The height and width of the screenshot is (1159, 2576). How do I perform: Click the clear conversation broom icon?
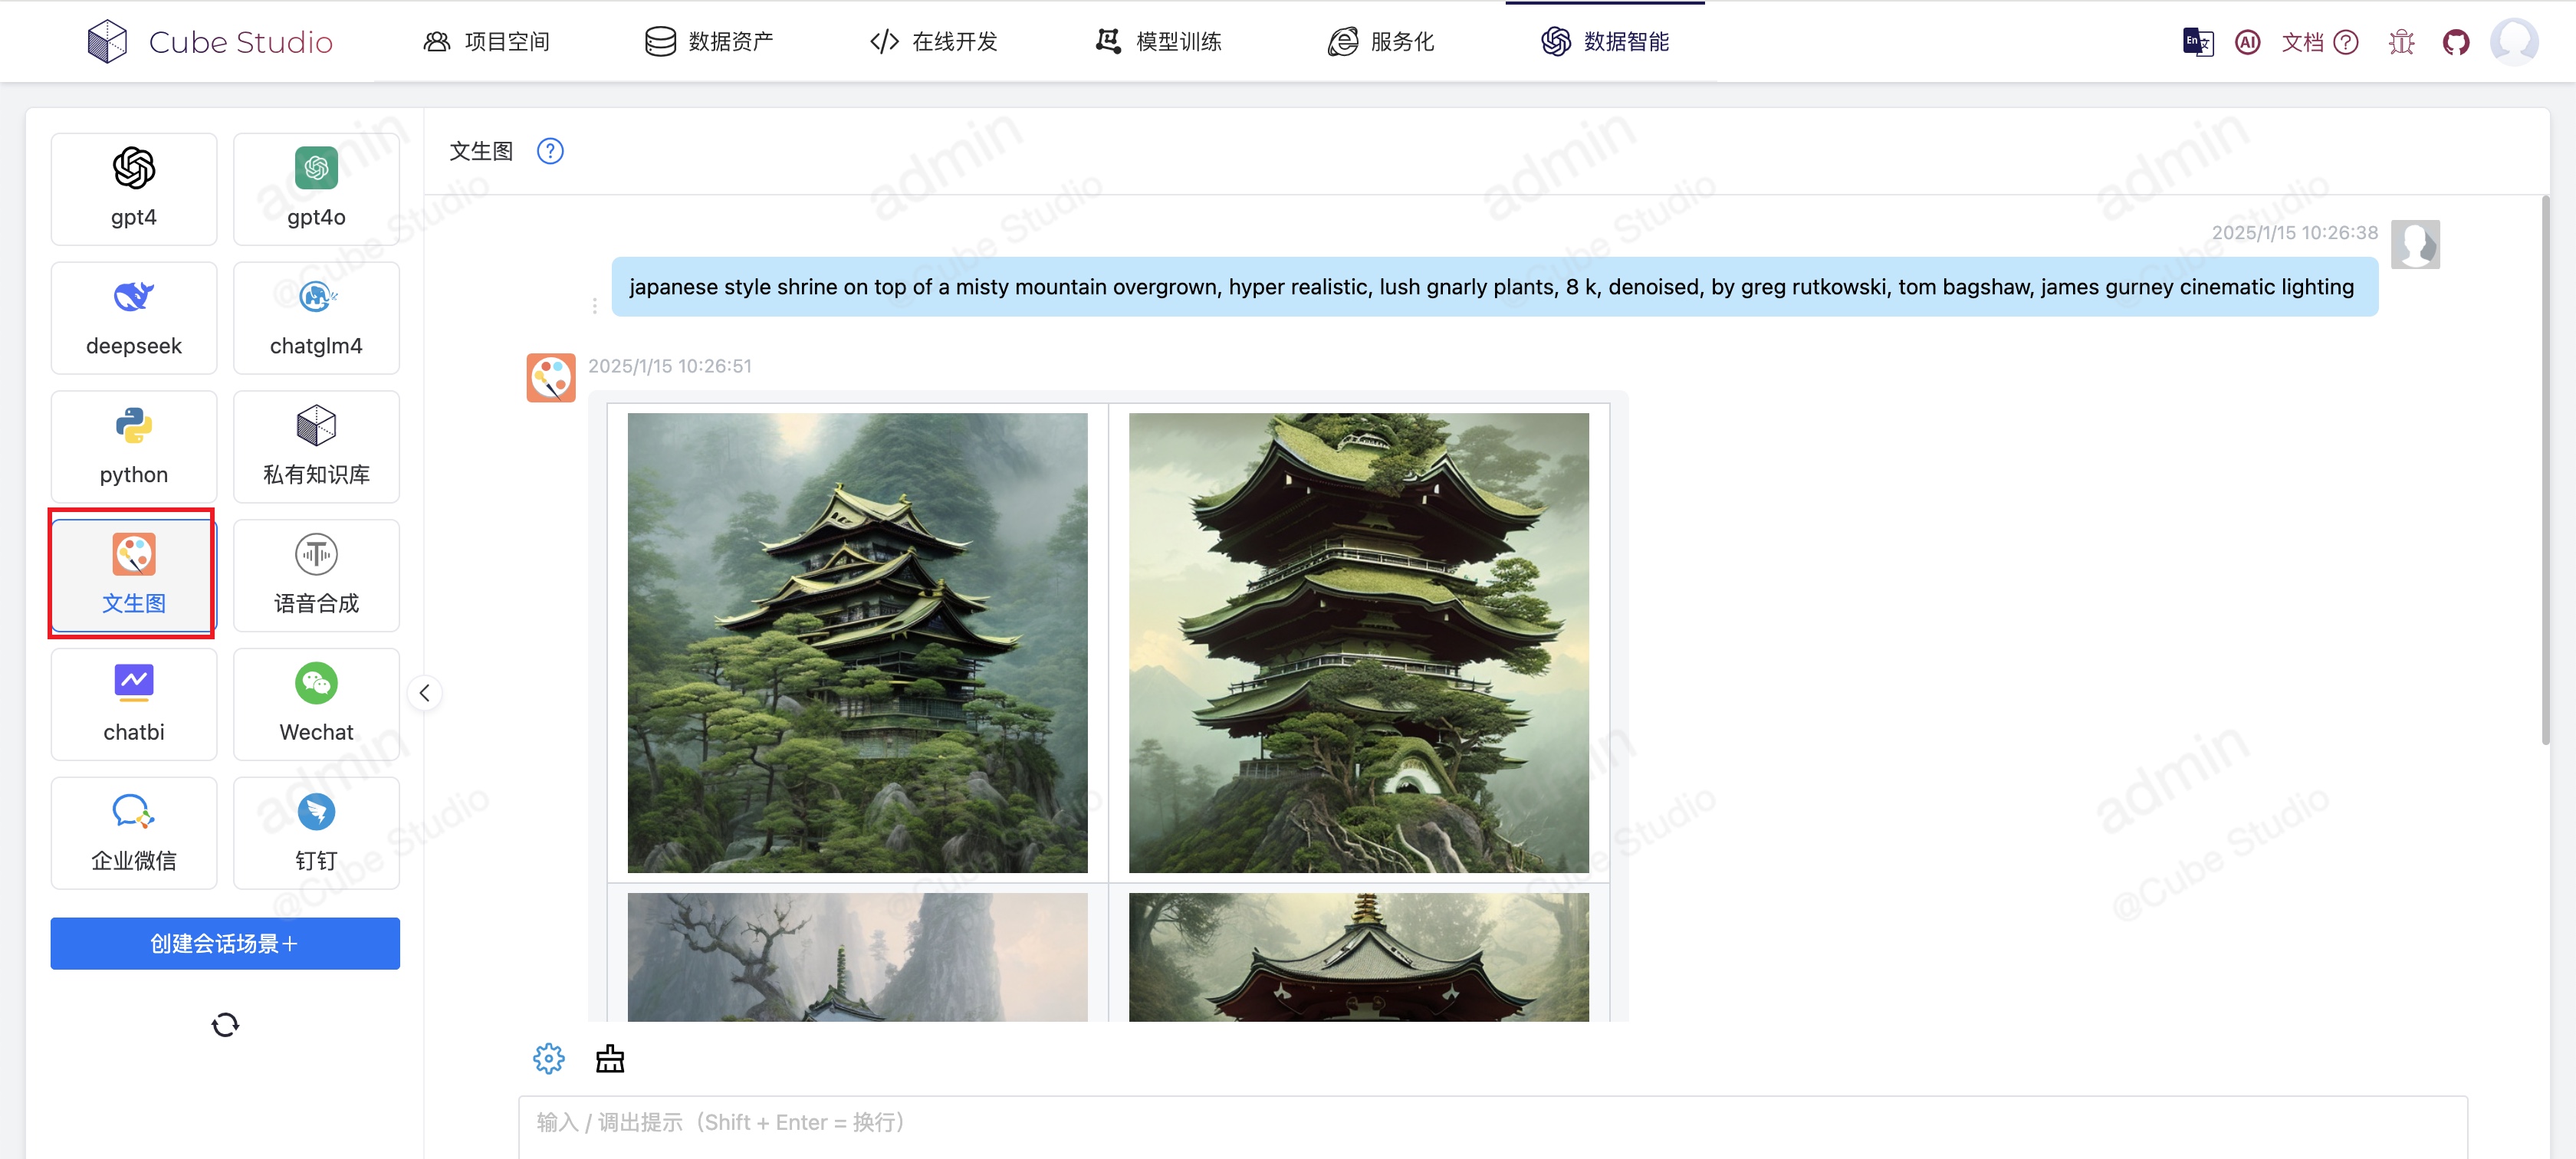609,1058
